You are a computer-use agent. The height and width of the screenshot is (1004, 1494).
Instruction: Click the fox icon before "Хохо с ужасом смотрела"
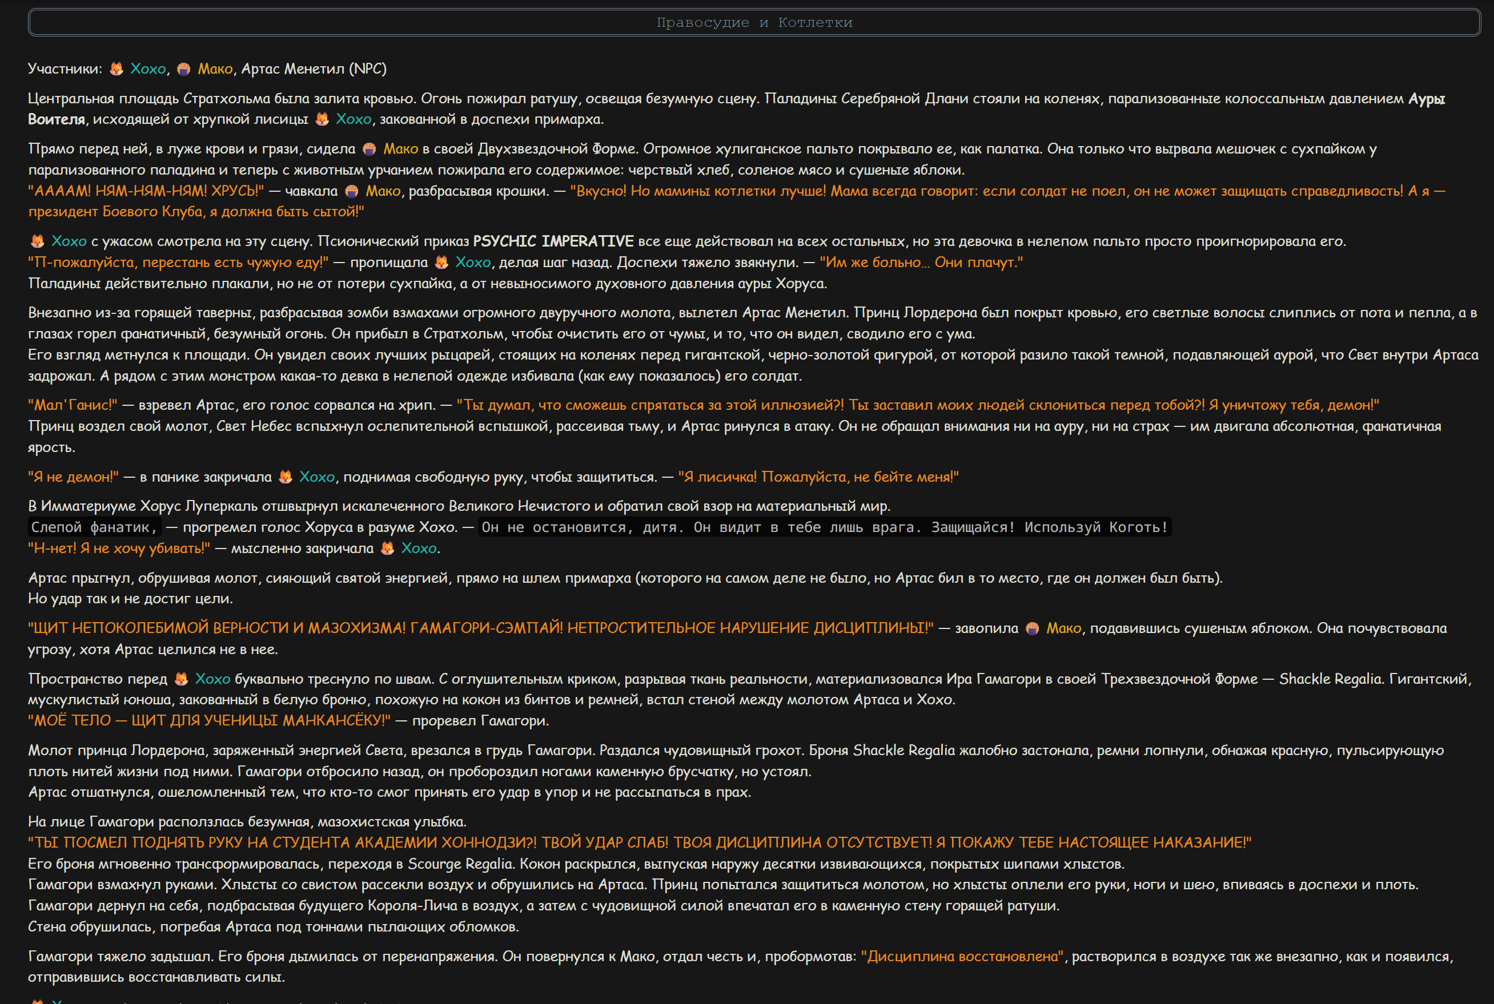tap(38, 241)
